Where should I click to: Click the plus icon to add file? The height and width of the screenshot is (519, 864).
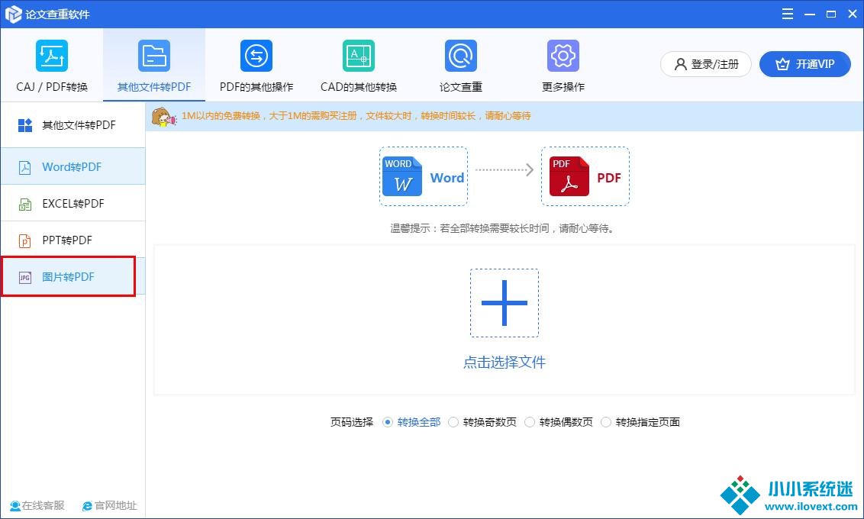505,303
